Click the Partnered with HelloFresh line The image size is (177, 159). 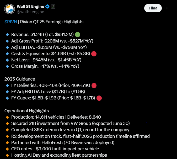(63, 142)
